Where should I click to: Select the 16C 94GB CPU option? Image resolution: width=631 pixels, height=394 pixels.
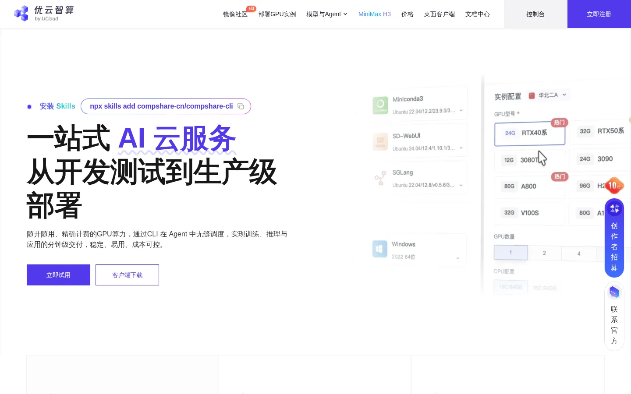(544, 288)
